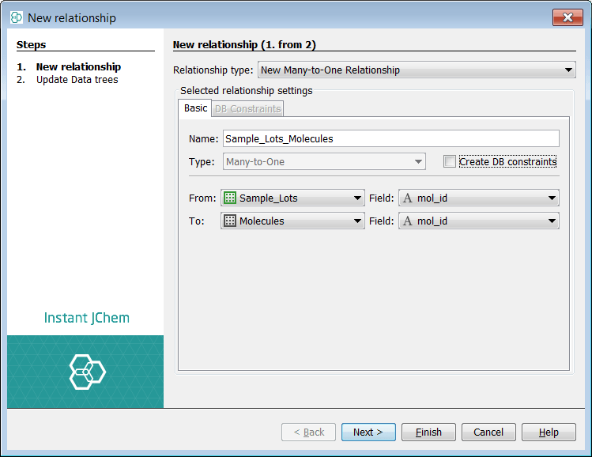Click the Finish button
The image size is (592, 457).
tap(428, 432)
